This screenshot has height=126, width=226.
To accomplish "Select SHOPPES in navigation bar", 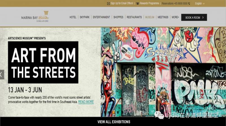I will point(118,17).
